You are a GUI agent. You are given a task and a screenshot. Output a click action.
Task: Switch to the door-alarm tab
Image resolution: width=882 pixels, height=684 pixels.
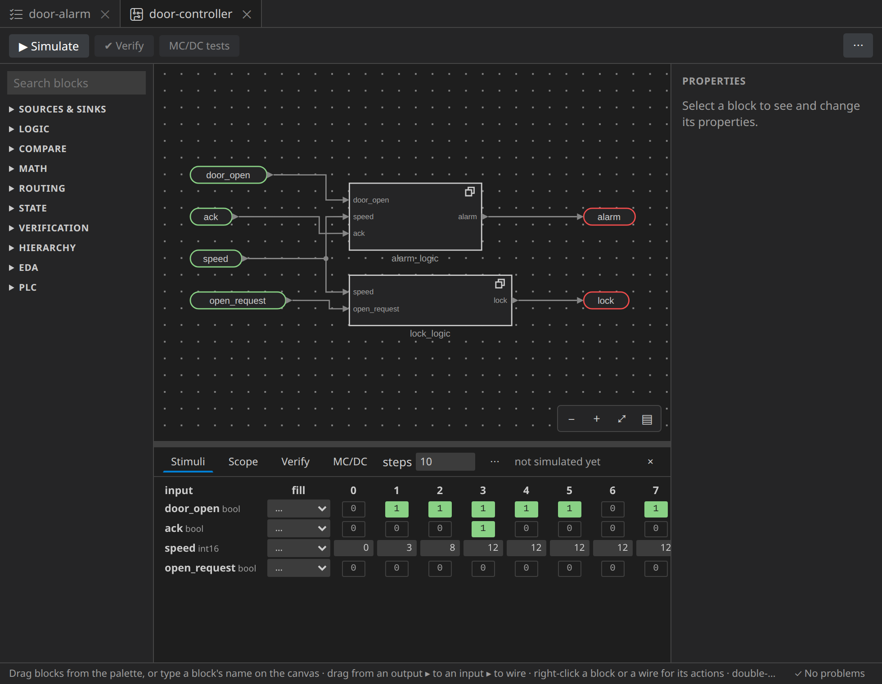59,14
